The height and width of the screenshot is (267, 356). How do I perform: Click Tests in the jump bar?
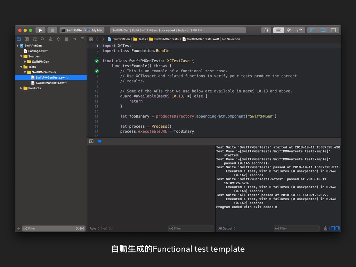[x=140, y=39]
